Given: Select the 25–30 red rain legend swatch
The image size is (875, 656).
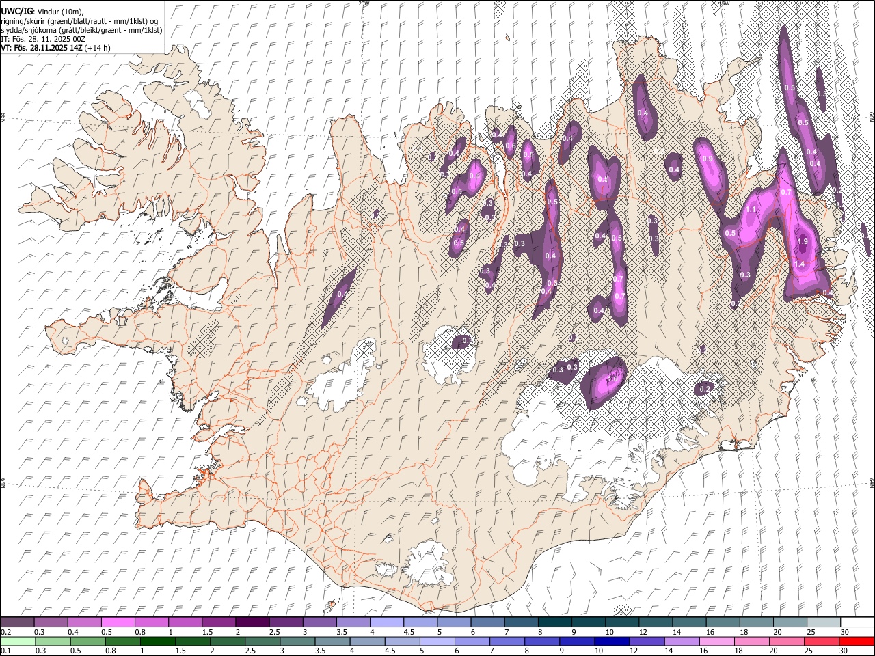Looking at the screenshot, I should 821,641.
